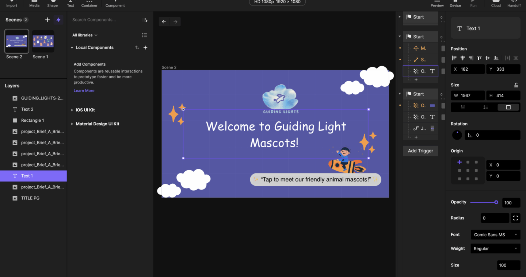Click the align left icon under Position
Image resolution: width=526 pixels, height=277 pixels.
(x=454, y=58)
